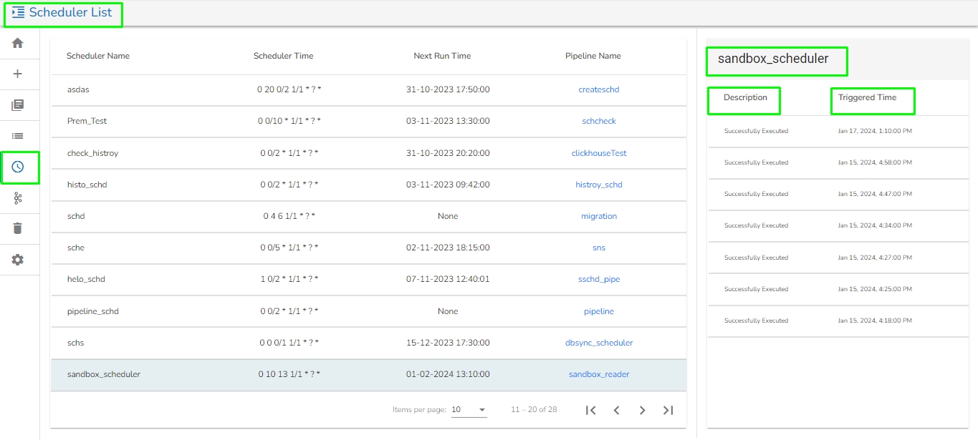
Task: Select the clock scheduler icon
Action: [x=18, y=167]
